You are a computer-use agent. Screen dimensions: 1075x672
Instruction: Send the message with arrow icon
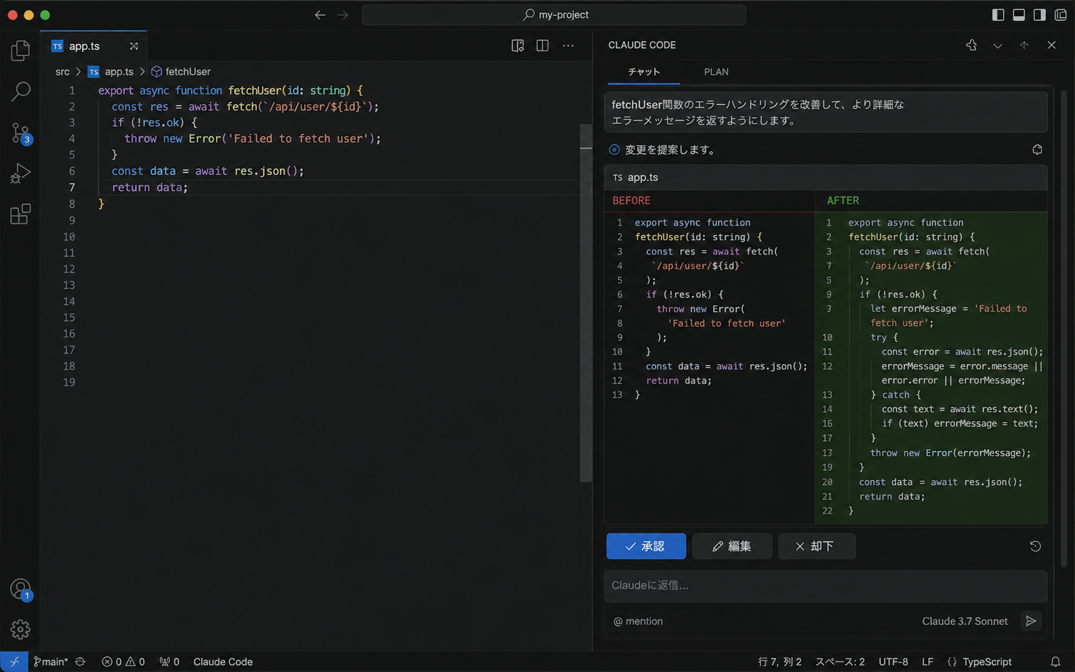click(1031, 621)
